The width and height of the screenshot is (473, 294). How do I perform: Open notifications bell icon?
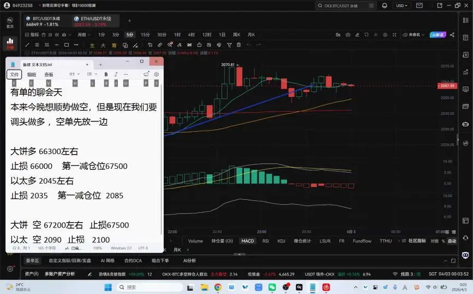click(x=384, y=5)
